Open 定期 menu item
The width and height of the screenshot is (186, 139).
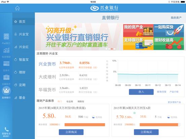pyautogui.click(x=24, y=85)
